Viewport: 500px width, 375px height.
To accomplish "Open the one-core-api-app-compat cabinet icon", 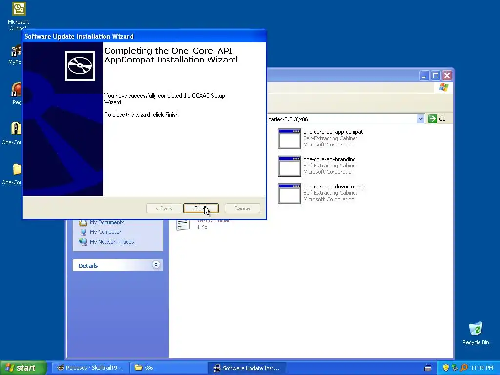I will coord(289,139).
